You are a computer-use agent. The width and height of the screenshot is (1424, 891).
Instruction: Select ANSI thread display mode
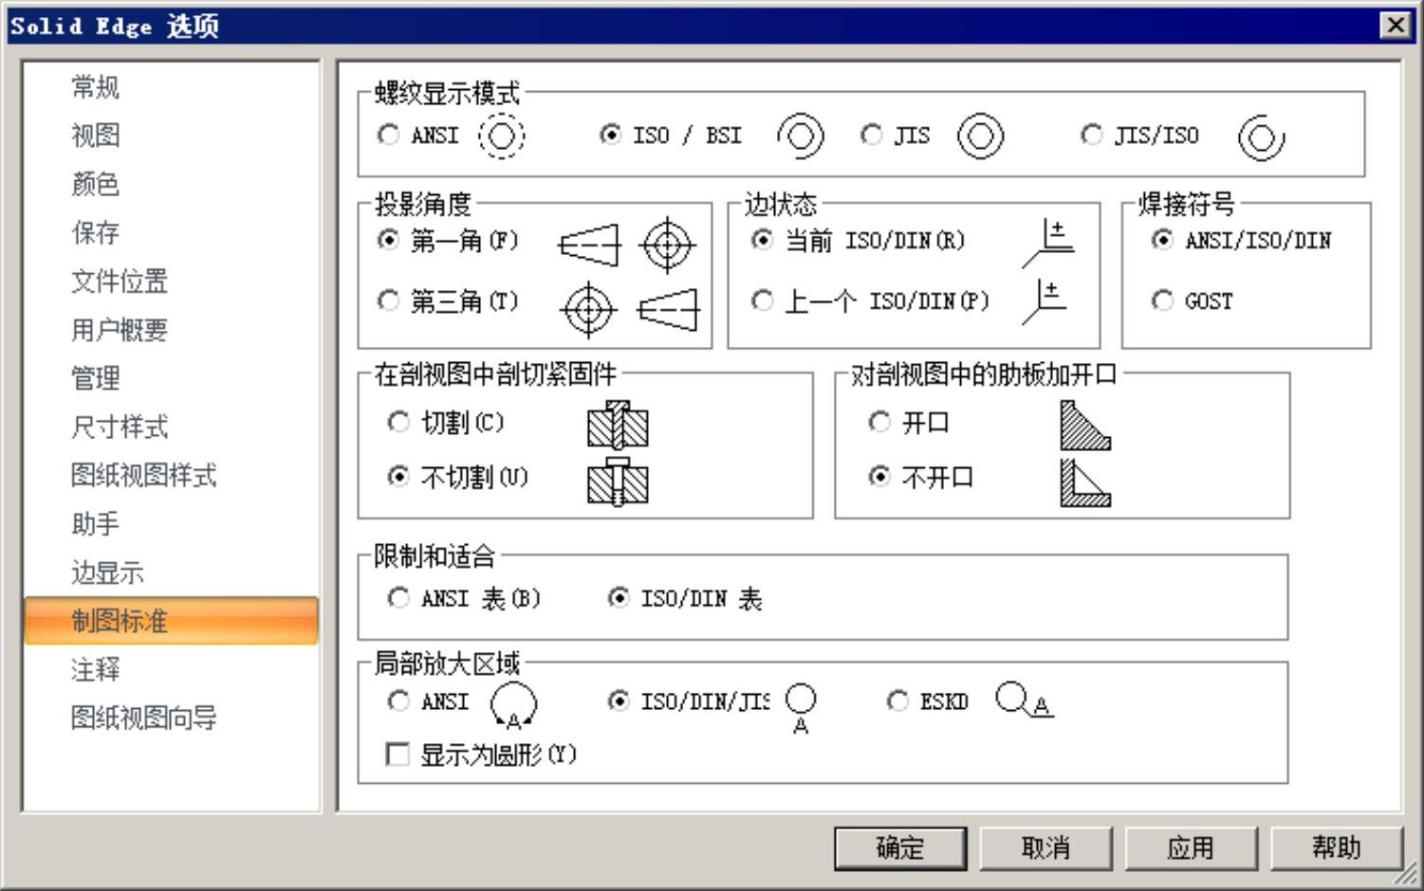click(388, 136)
